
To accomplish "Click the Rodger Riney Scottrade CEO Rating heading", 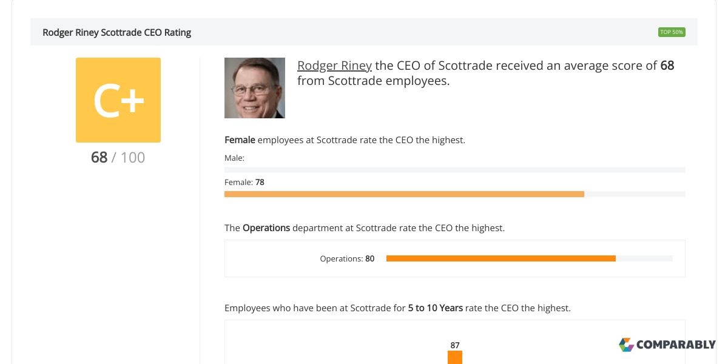I will tap(117, 33).
